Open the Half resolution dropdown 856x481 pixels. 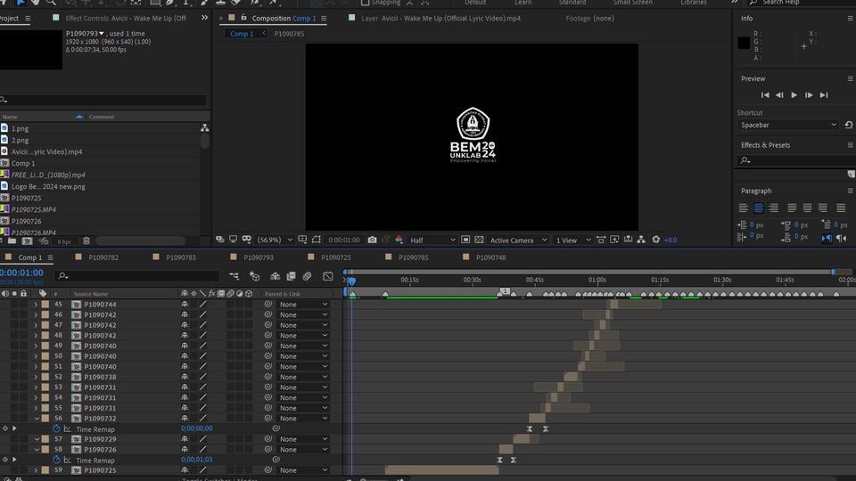point(432,240)
